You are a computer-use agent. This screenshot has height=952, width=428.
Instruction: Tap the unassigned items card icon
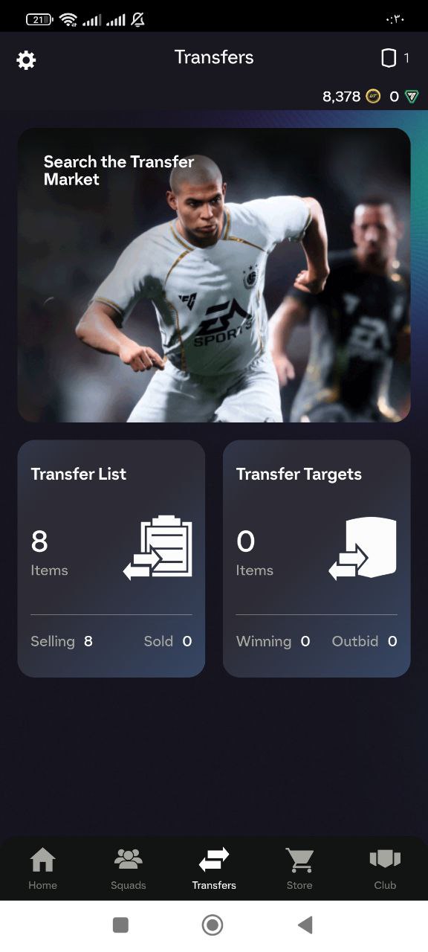pos(389,58)
